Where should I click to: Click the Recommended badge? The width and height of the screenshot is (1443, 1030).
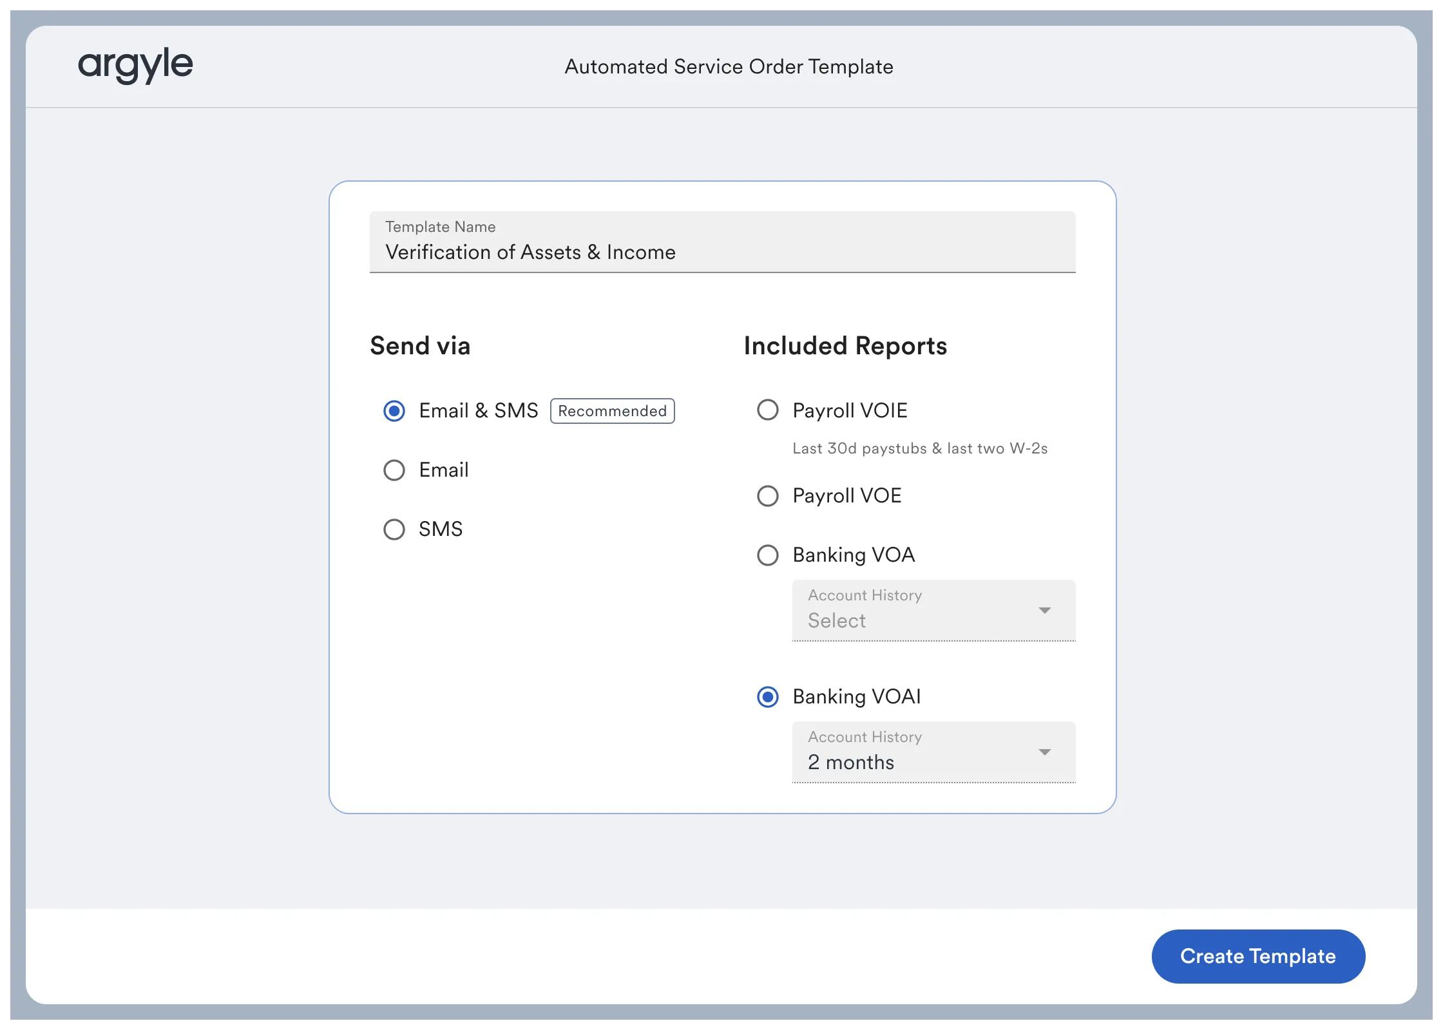click(x=612, y=411)
